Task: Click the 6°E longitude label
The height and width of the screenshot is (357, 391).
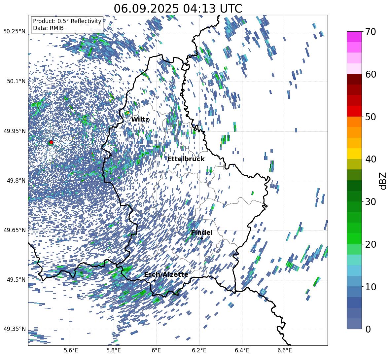Action: [156, 350]
